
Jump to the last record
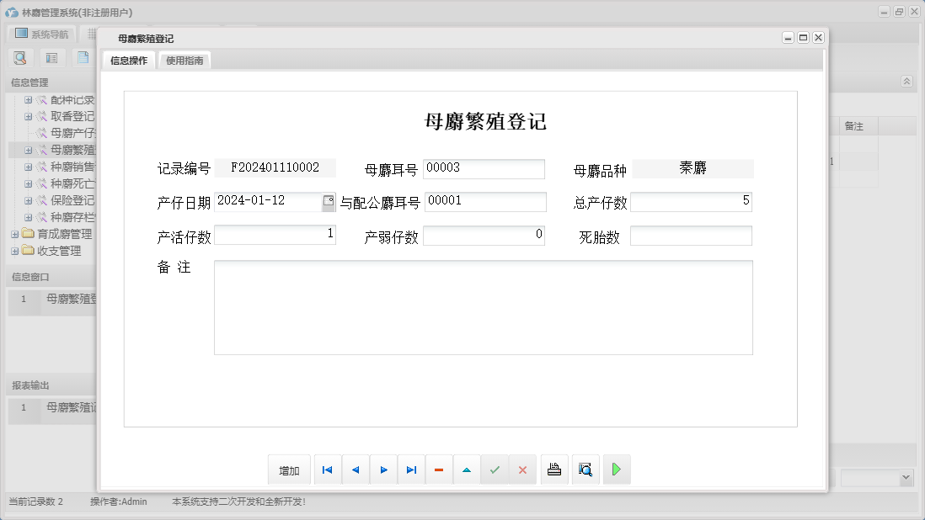point(411,470)
